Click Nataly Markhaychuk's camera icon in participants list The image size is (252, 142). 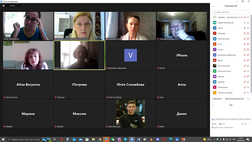click(x=248, y=23)
